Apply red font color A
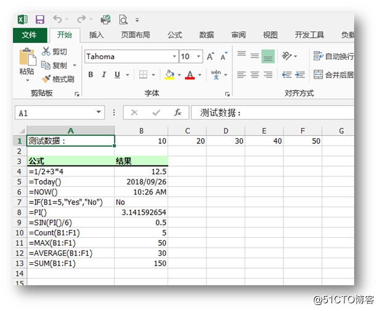This screenshot has width=380, height=311. click(190, 75)
